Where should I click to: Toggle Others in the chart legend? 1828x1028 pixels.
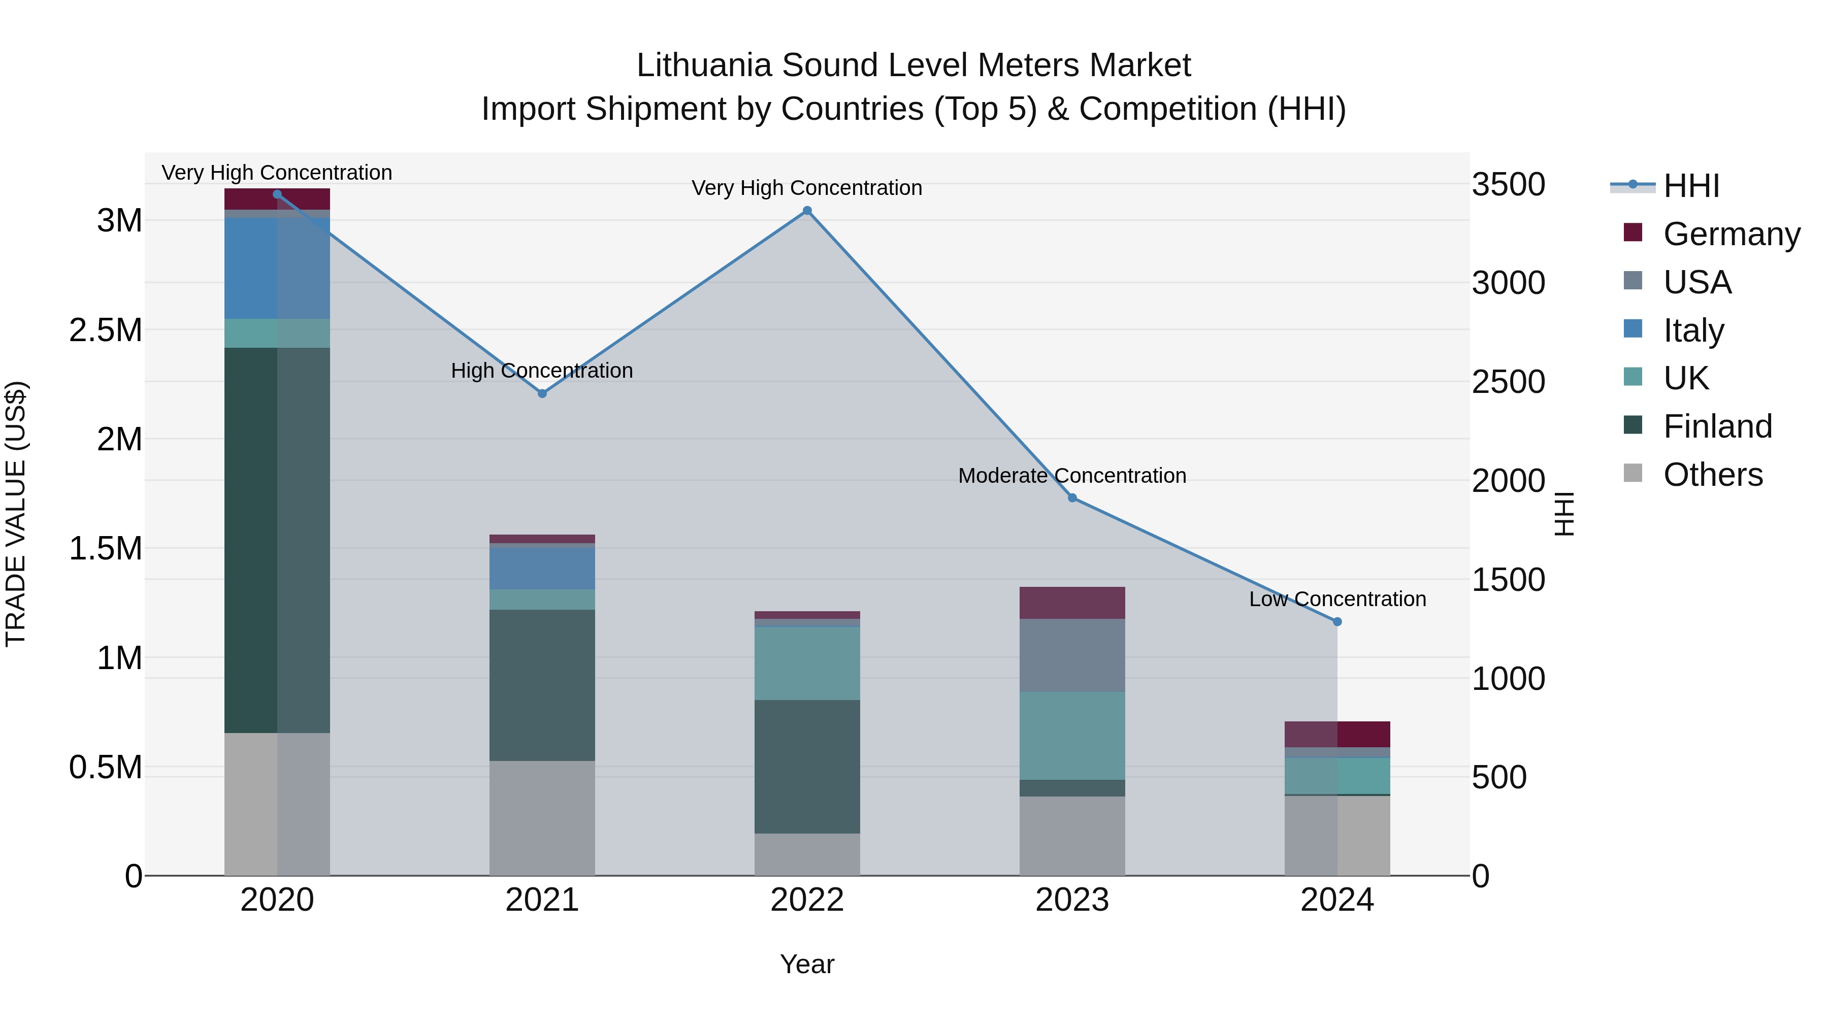coord(1692,474)
